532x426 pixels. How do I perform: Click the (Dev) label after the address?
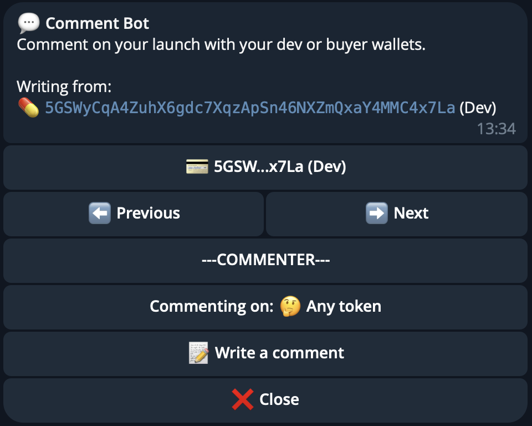[x=478, y=107]
